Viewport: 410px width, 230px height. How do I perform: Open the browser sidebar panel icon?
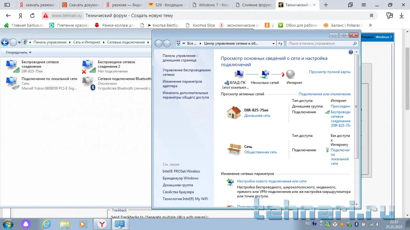pyautogui.click(x=7, y=5)
